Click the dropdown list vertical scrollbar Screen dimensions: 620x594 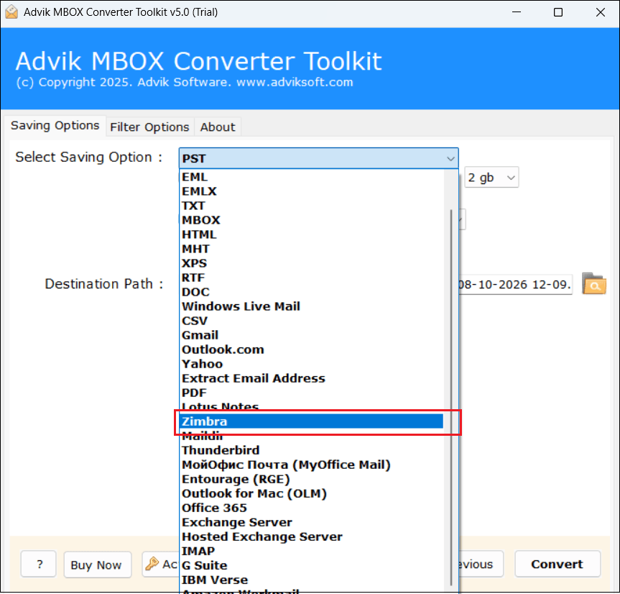(451, 398)
